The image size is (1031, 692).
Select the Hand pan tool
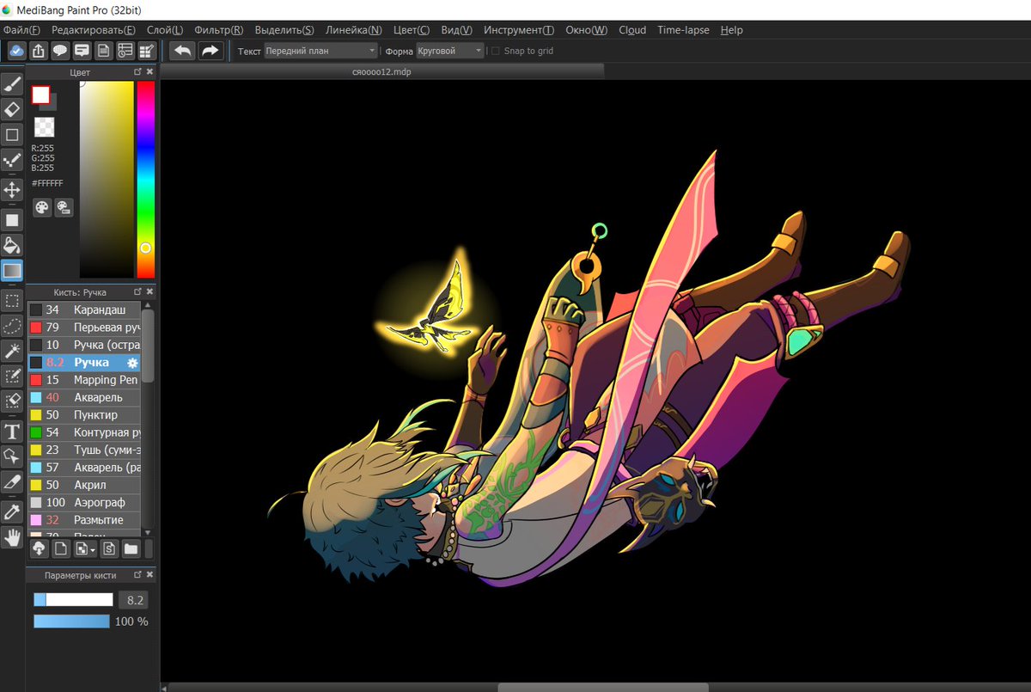coord(12,538)
